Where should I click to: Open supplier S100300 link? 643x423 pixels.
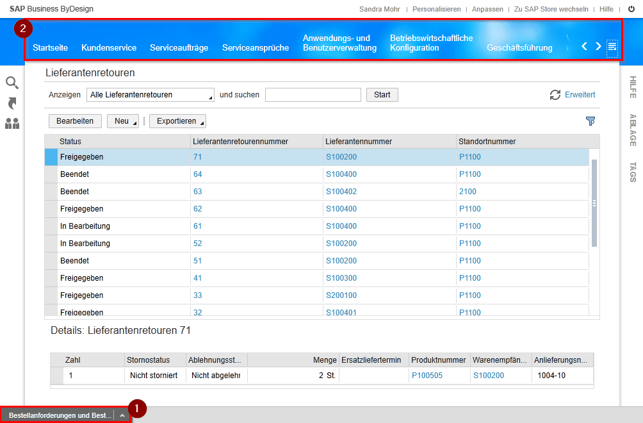click(341, 278)
